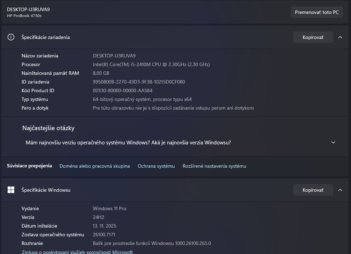The height and width of the screenshot is (254, 351).
Task: Collapse the Špecifikácie zariadenia section using its chevron
Action: [340, 37]
